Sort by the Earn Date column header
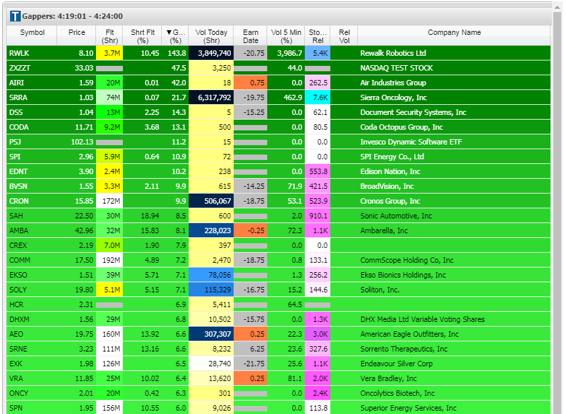This screenshot has width=566, height=414. [250, 36]
